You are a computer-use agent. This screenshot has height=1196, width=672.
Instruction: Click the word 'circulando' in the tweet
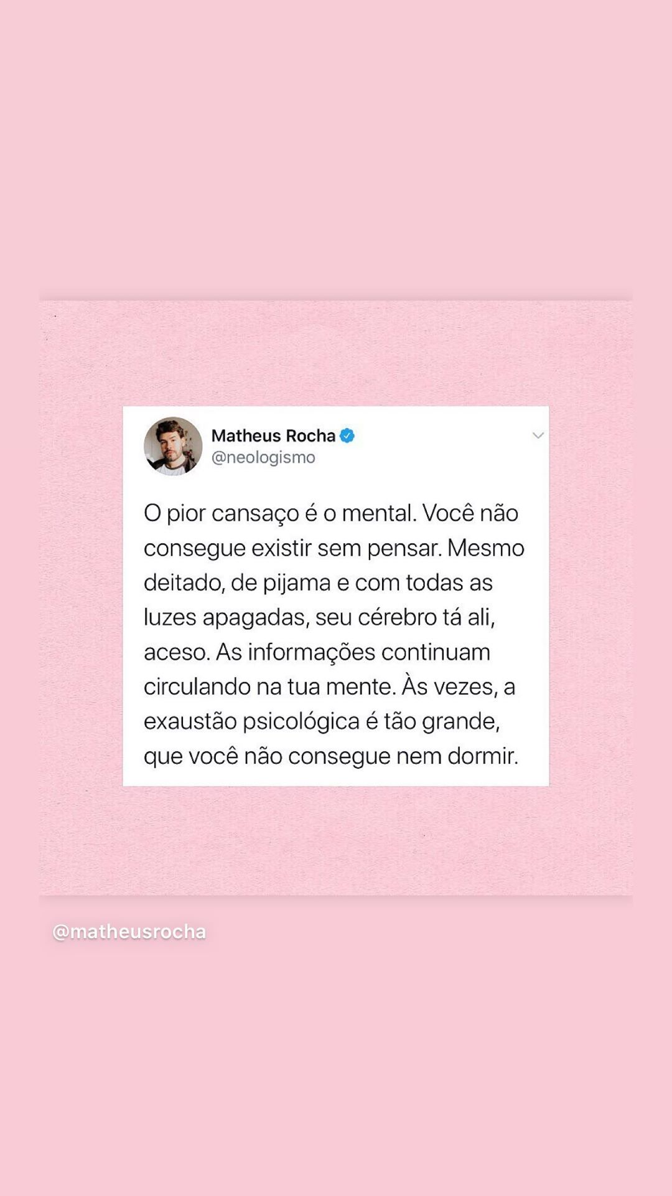pos(197,686)
